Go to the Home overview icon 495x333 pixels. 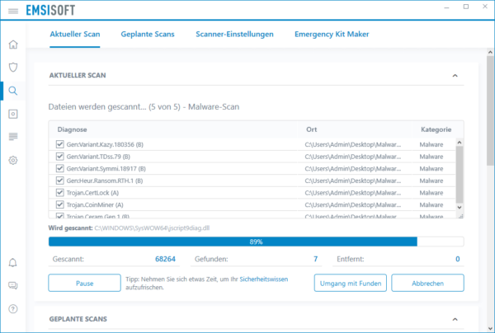coord(13,45)
